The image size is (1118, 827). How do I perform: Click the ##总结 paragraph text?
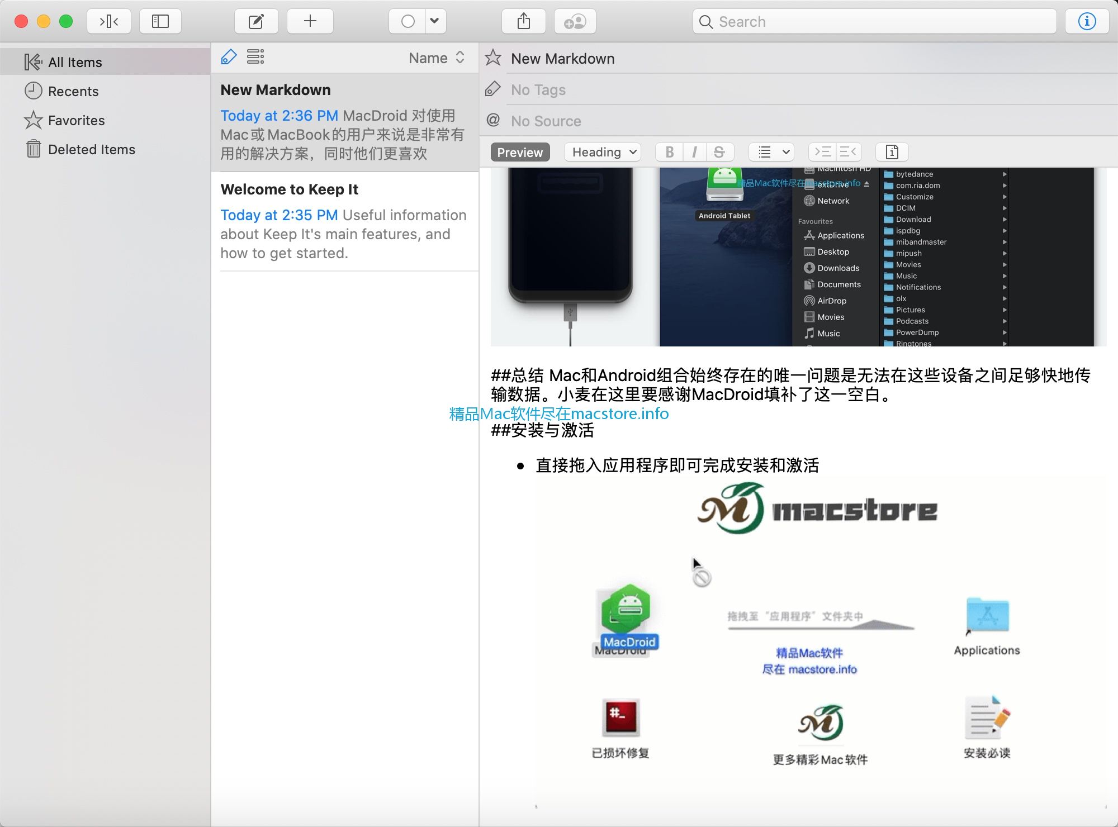pyautogui.click(x=790, y=385)
